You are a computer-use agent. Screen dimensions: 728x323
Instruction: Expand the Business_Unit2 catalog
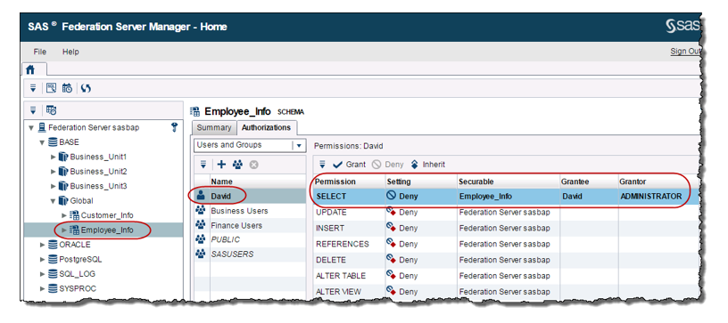click(x=54, y=172)
